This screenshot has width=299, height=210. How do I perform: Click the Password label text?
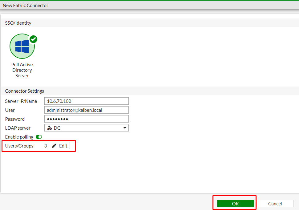pos(15,119)
